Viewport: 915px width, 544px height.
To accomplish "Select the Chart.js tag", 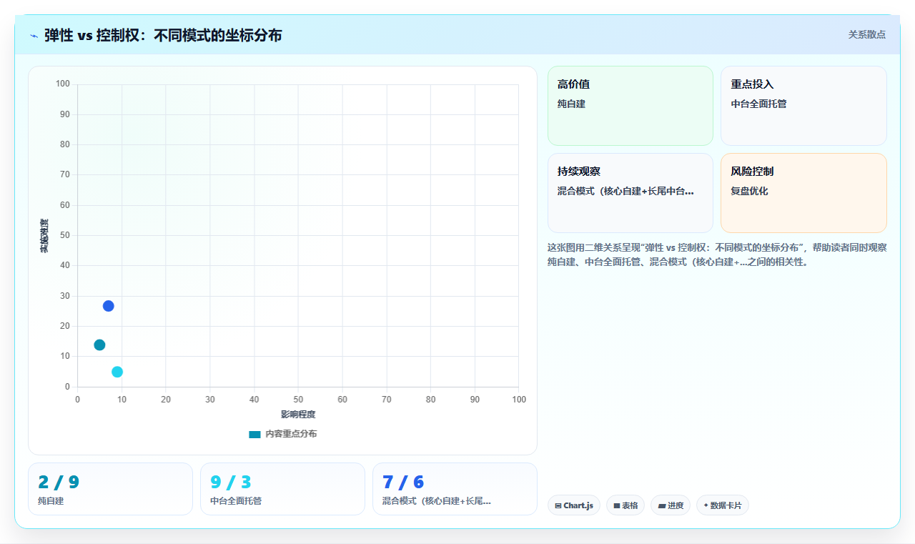I will [x=574, y=505].
